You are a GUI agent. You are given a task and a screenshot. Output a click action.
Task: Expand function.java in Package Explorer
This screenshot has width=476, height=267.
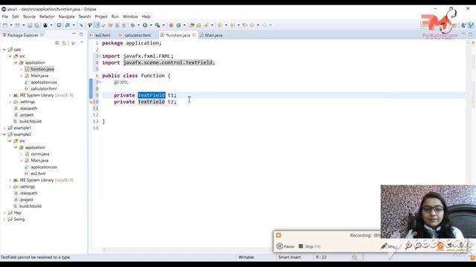(x=22, y=69)
